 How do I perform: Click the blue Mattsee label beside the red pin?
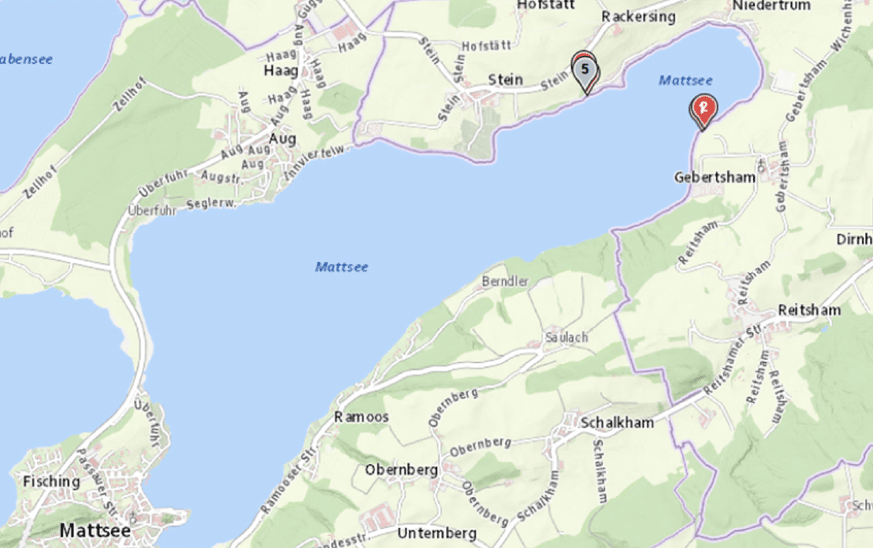[685, 80]
